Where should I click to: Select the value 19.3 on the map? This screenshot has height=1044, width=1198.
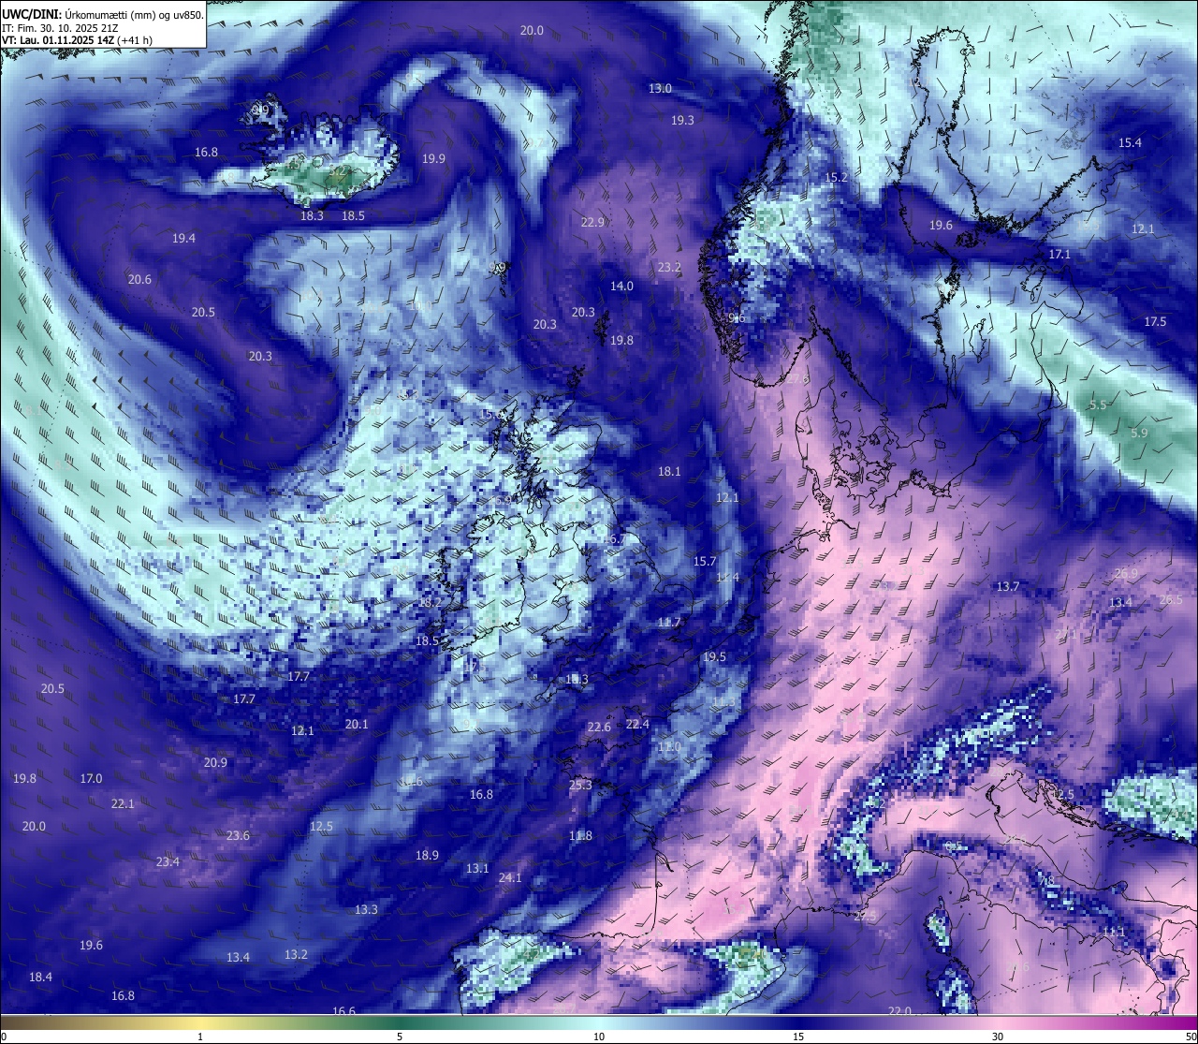pos(682,120)
